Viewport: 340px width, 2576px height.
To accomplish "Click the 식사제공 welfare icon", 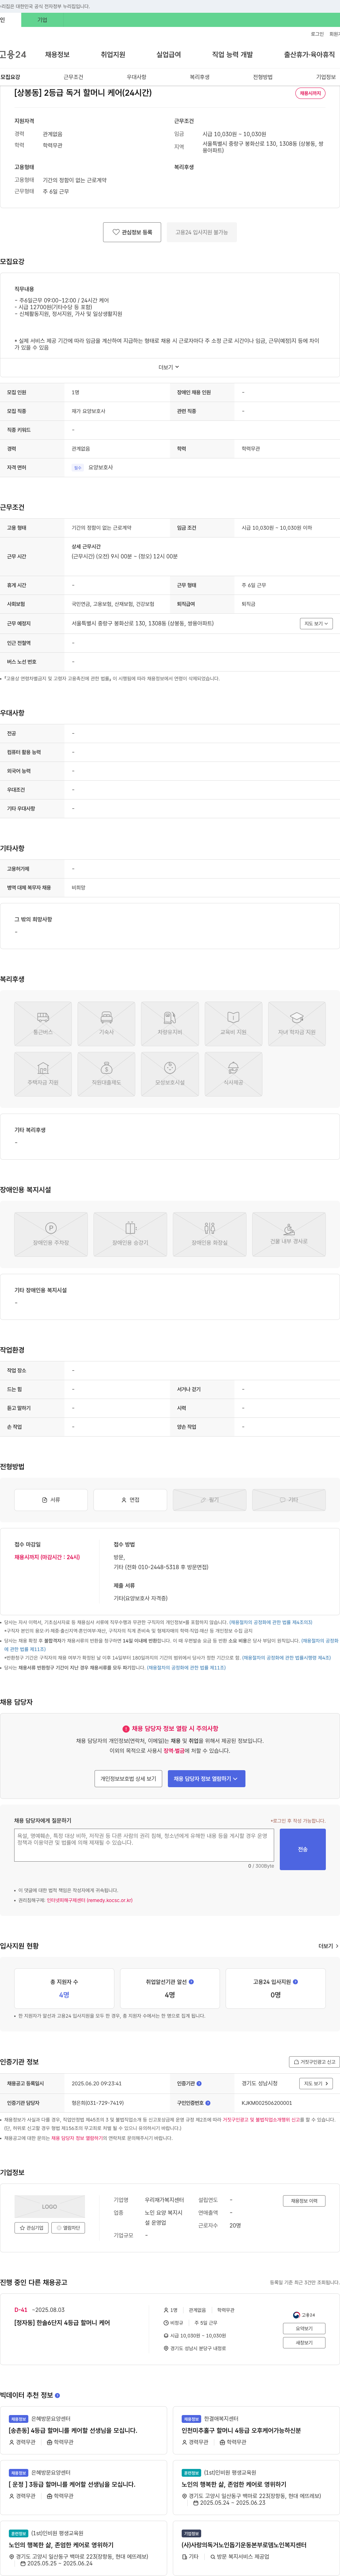I will tap(233, 1074).
